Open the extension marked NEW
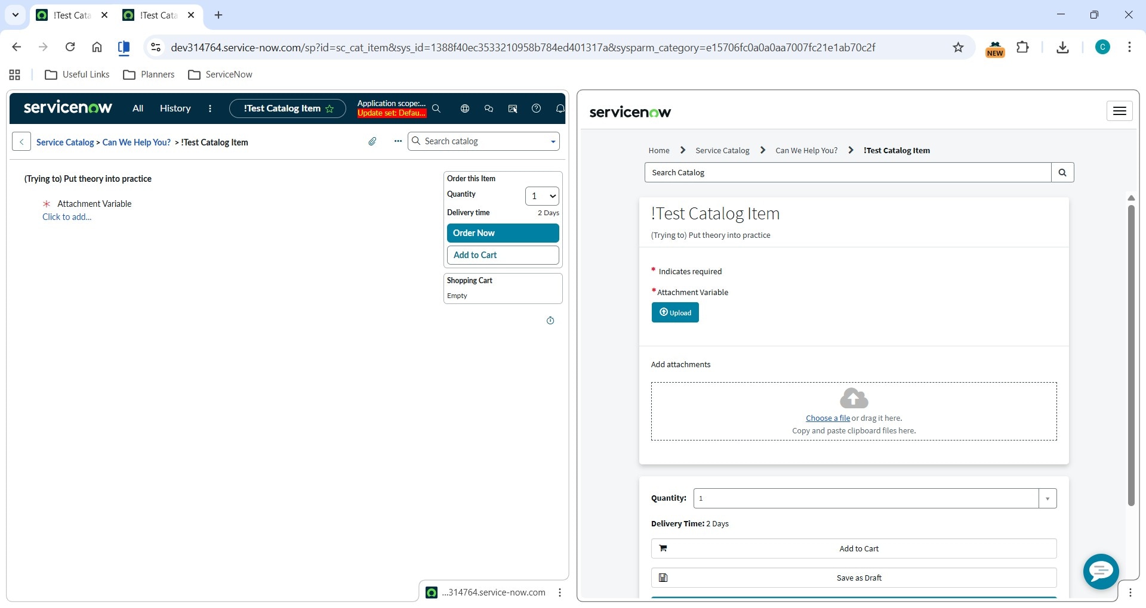Screen dimensions: 1146x608 pyautogui.click(x=995, y=48)
